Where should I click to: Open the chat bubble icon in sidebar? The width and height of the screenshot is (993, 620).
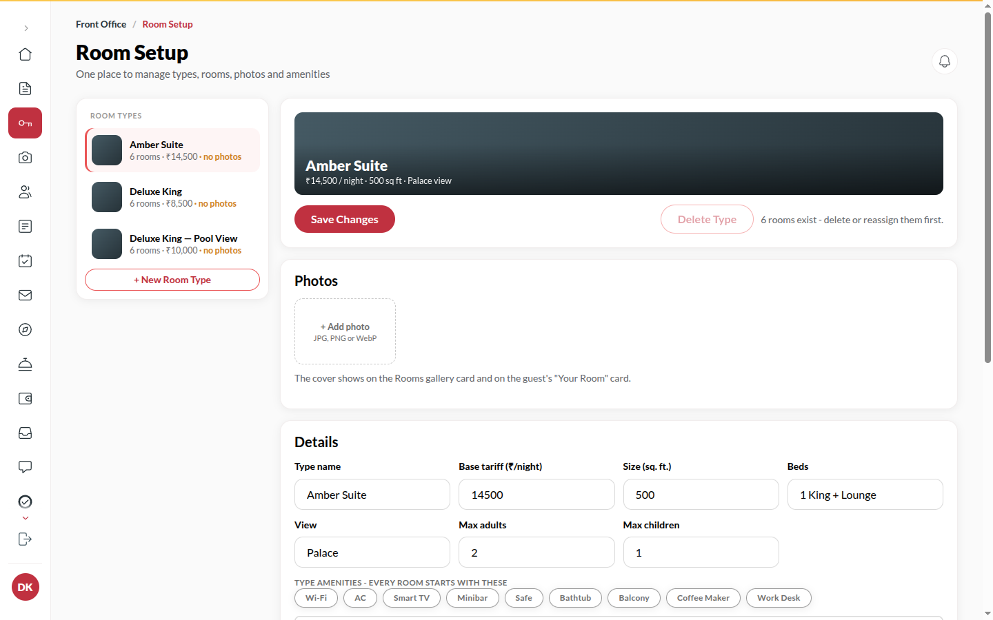(26, 468)
